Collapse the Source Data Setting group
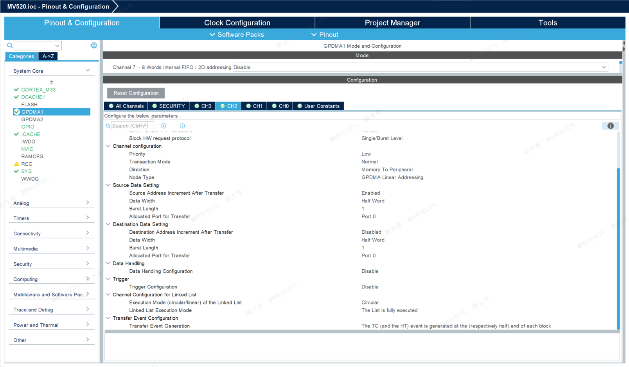 (108, 185)
